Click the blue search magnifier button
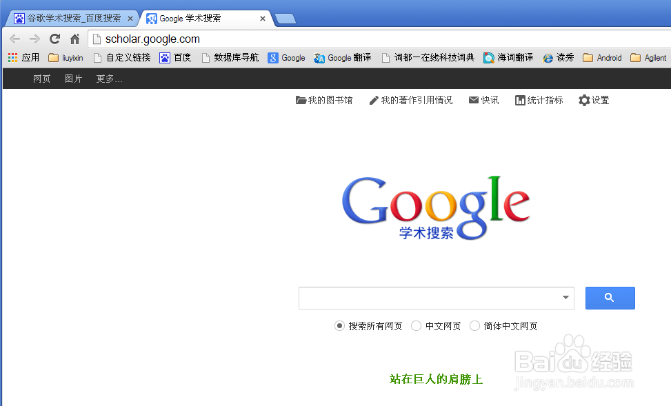This screenshot has width=671, height=406. pos(610,298)
